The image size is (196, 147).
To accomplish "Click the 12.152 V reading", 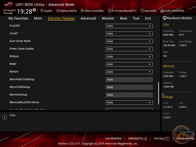I will (x=168, y=107).
